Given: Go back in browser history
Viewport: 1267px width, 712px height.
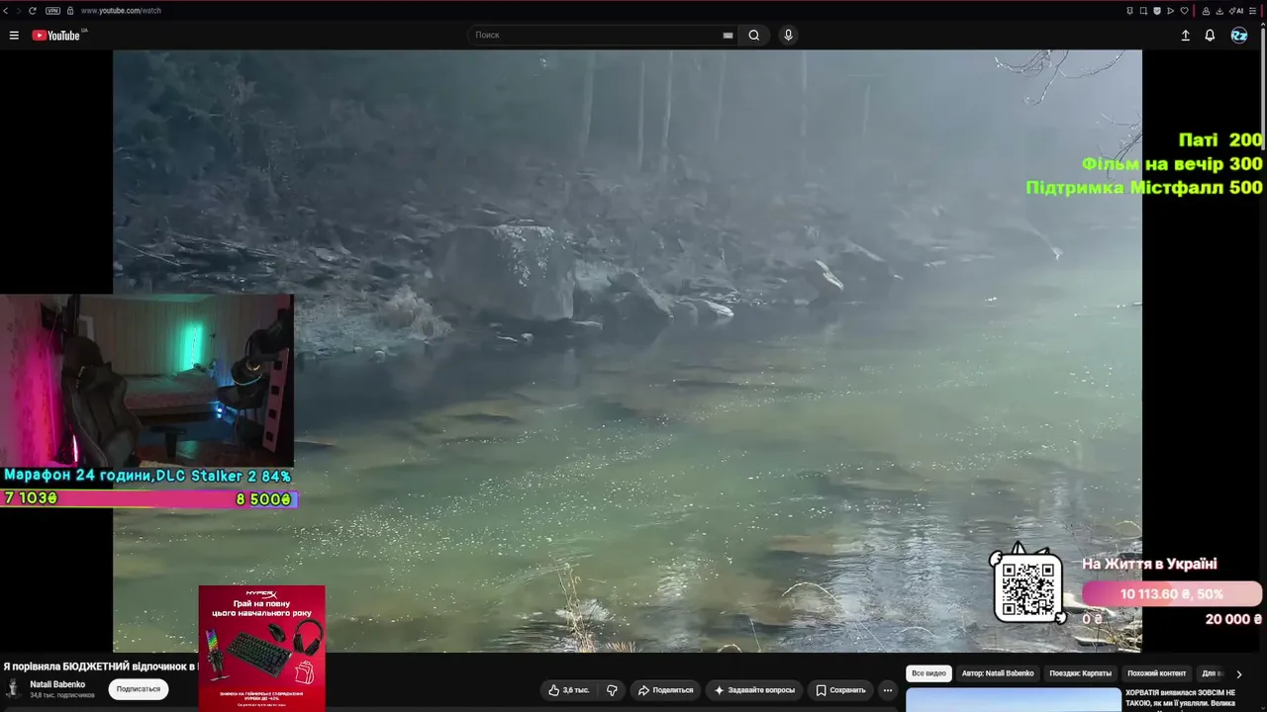Looking at the screenshot, I should pyautogui.click(x=6, y=11).
